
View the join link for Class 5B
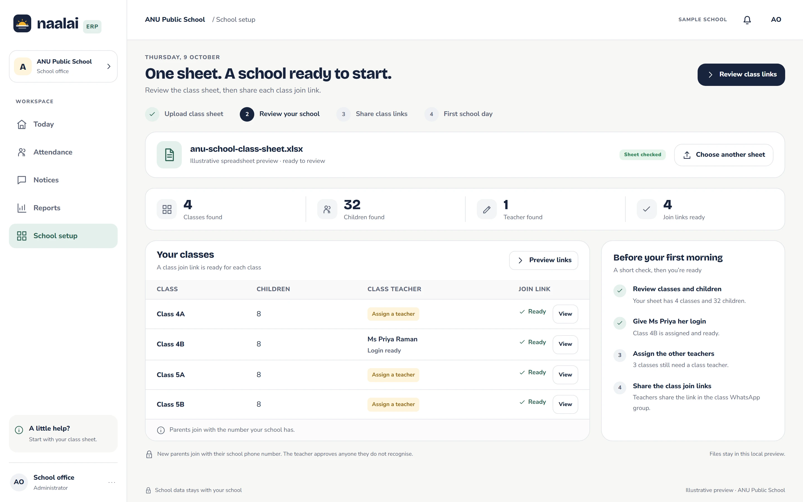[x=565, y=404]
